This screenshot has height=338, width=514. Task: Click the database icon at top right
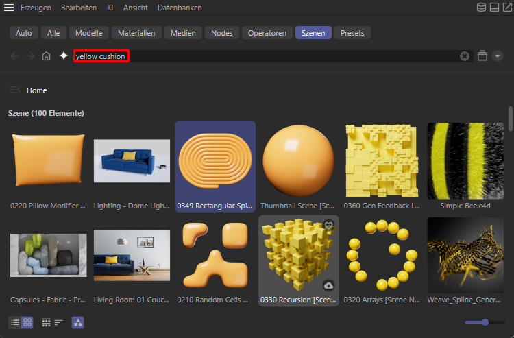tap(481, 8)
